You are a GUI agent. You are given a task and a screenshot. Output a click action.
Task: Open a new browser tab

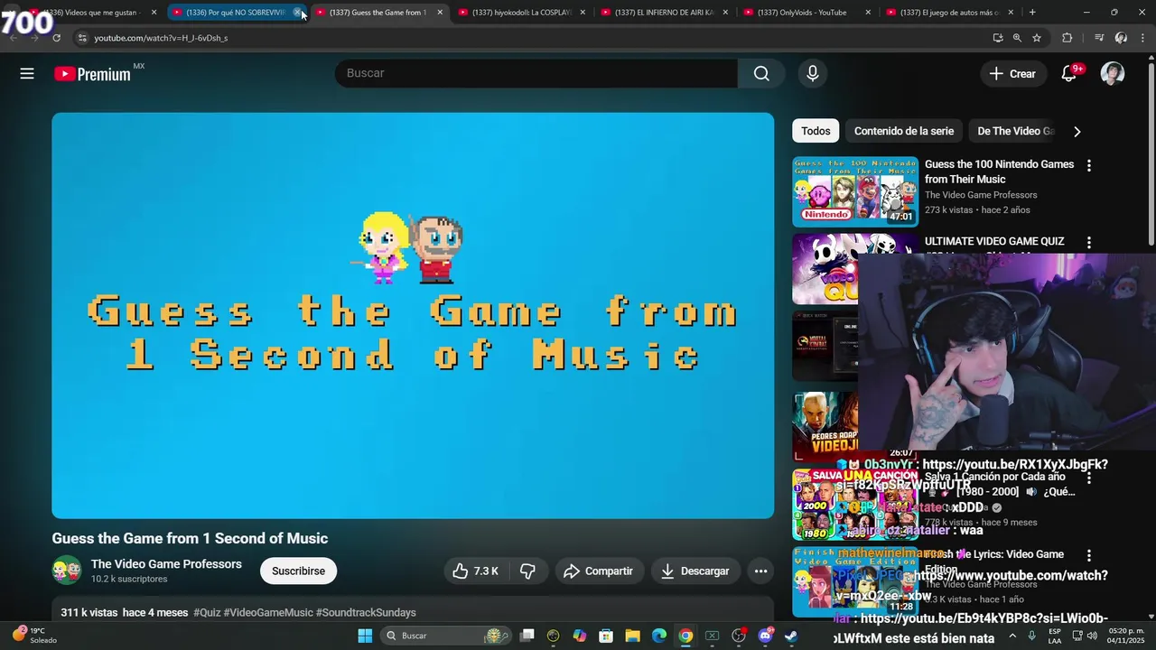click(x=1032, y=13)
